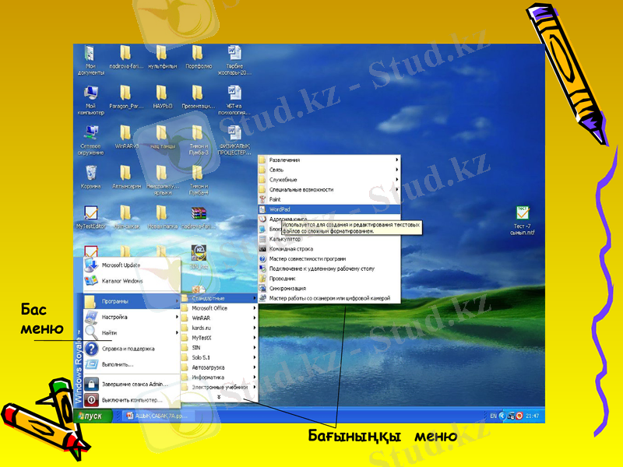The width and height of the screenshot is (623, 467).
Task: Select Справка и поддержка in Start menu
Action: coord(128,349)
